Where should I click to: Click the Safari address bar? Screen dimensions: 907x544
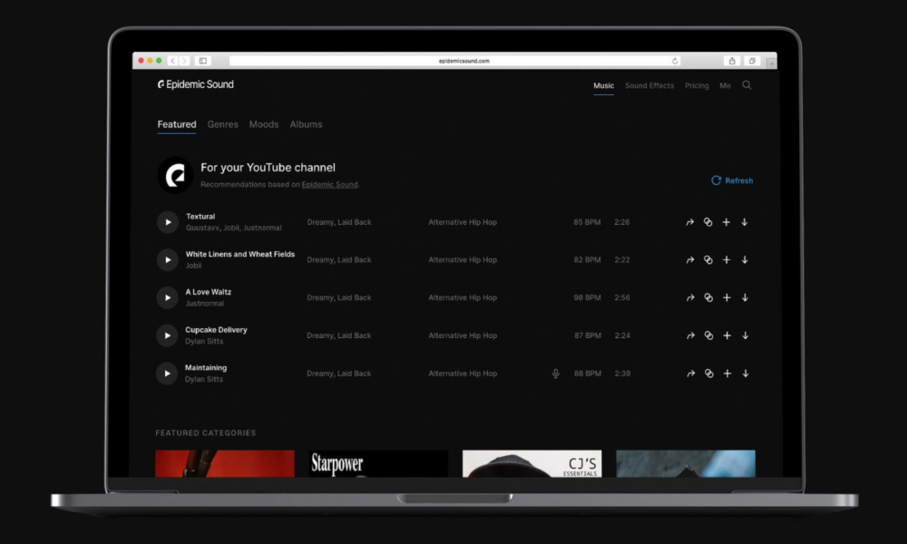tap(456, 61)
